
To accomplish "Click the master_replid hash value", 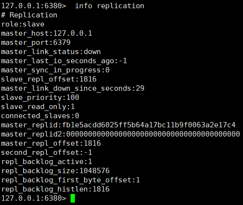I will [x=149, y=125].
